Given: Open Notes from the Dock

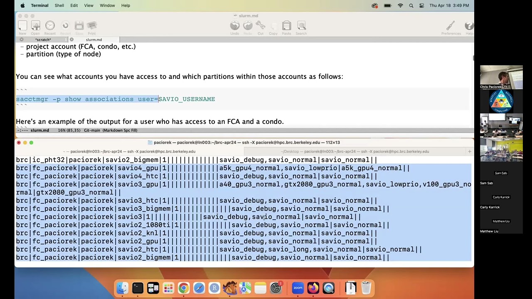Looking at the screenshot, I should (x=260, y=288).
